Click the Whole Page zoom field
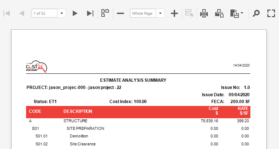Image resolution: width=279 pixels, height=149 pixels. (143, 13)
